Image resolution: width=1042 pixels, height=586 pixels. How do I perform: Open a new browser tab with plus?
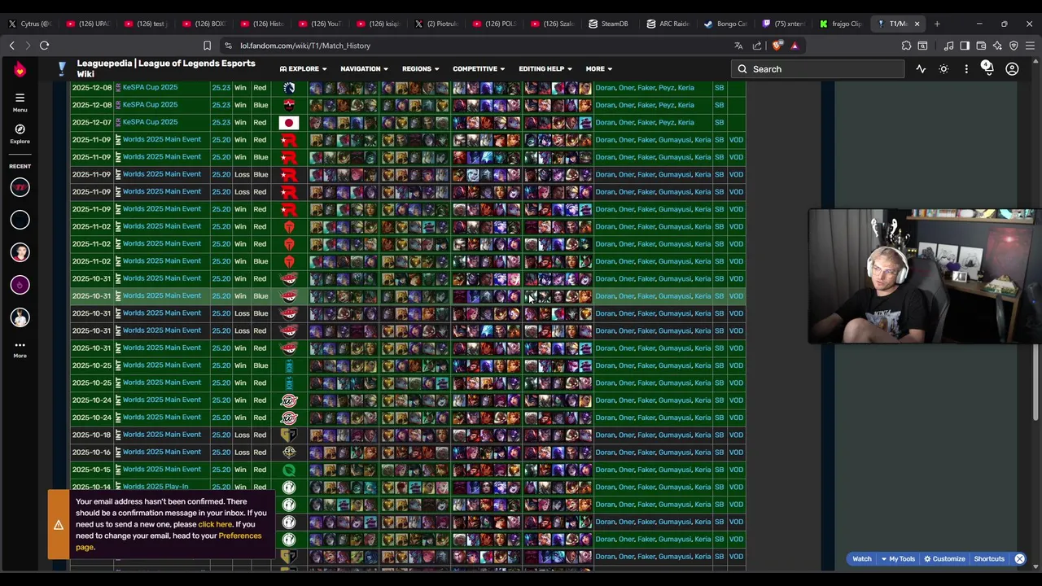click(x=937, y=24)
